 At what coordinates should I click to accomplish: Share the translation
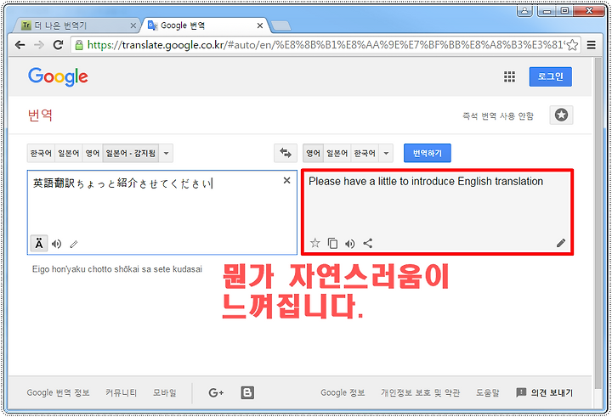pos(368,244)
